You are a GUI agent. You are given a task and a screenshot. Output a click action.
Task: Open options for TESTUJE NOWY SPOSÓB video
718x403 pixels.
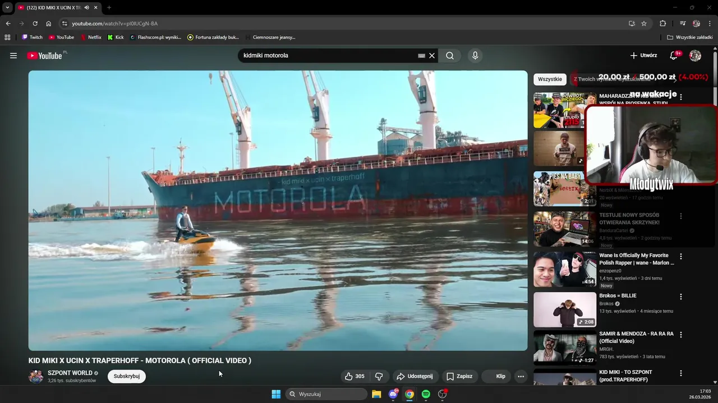tap(681, 216)
